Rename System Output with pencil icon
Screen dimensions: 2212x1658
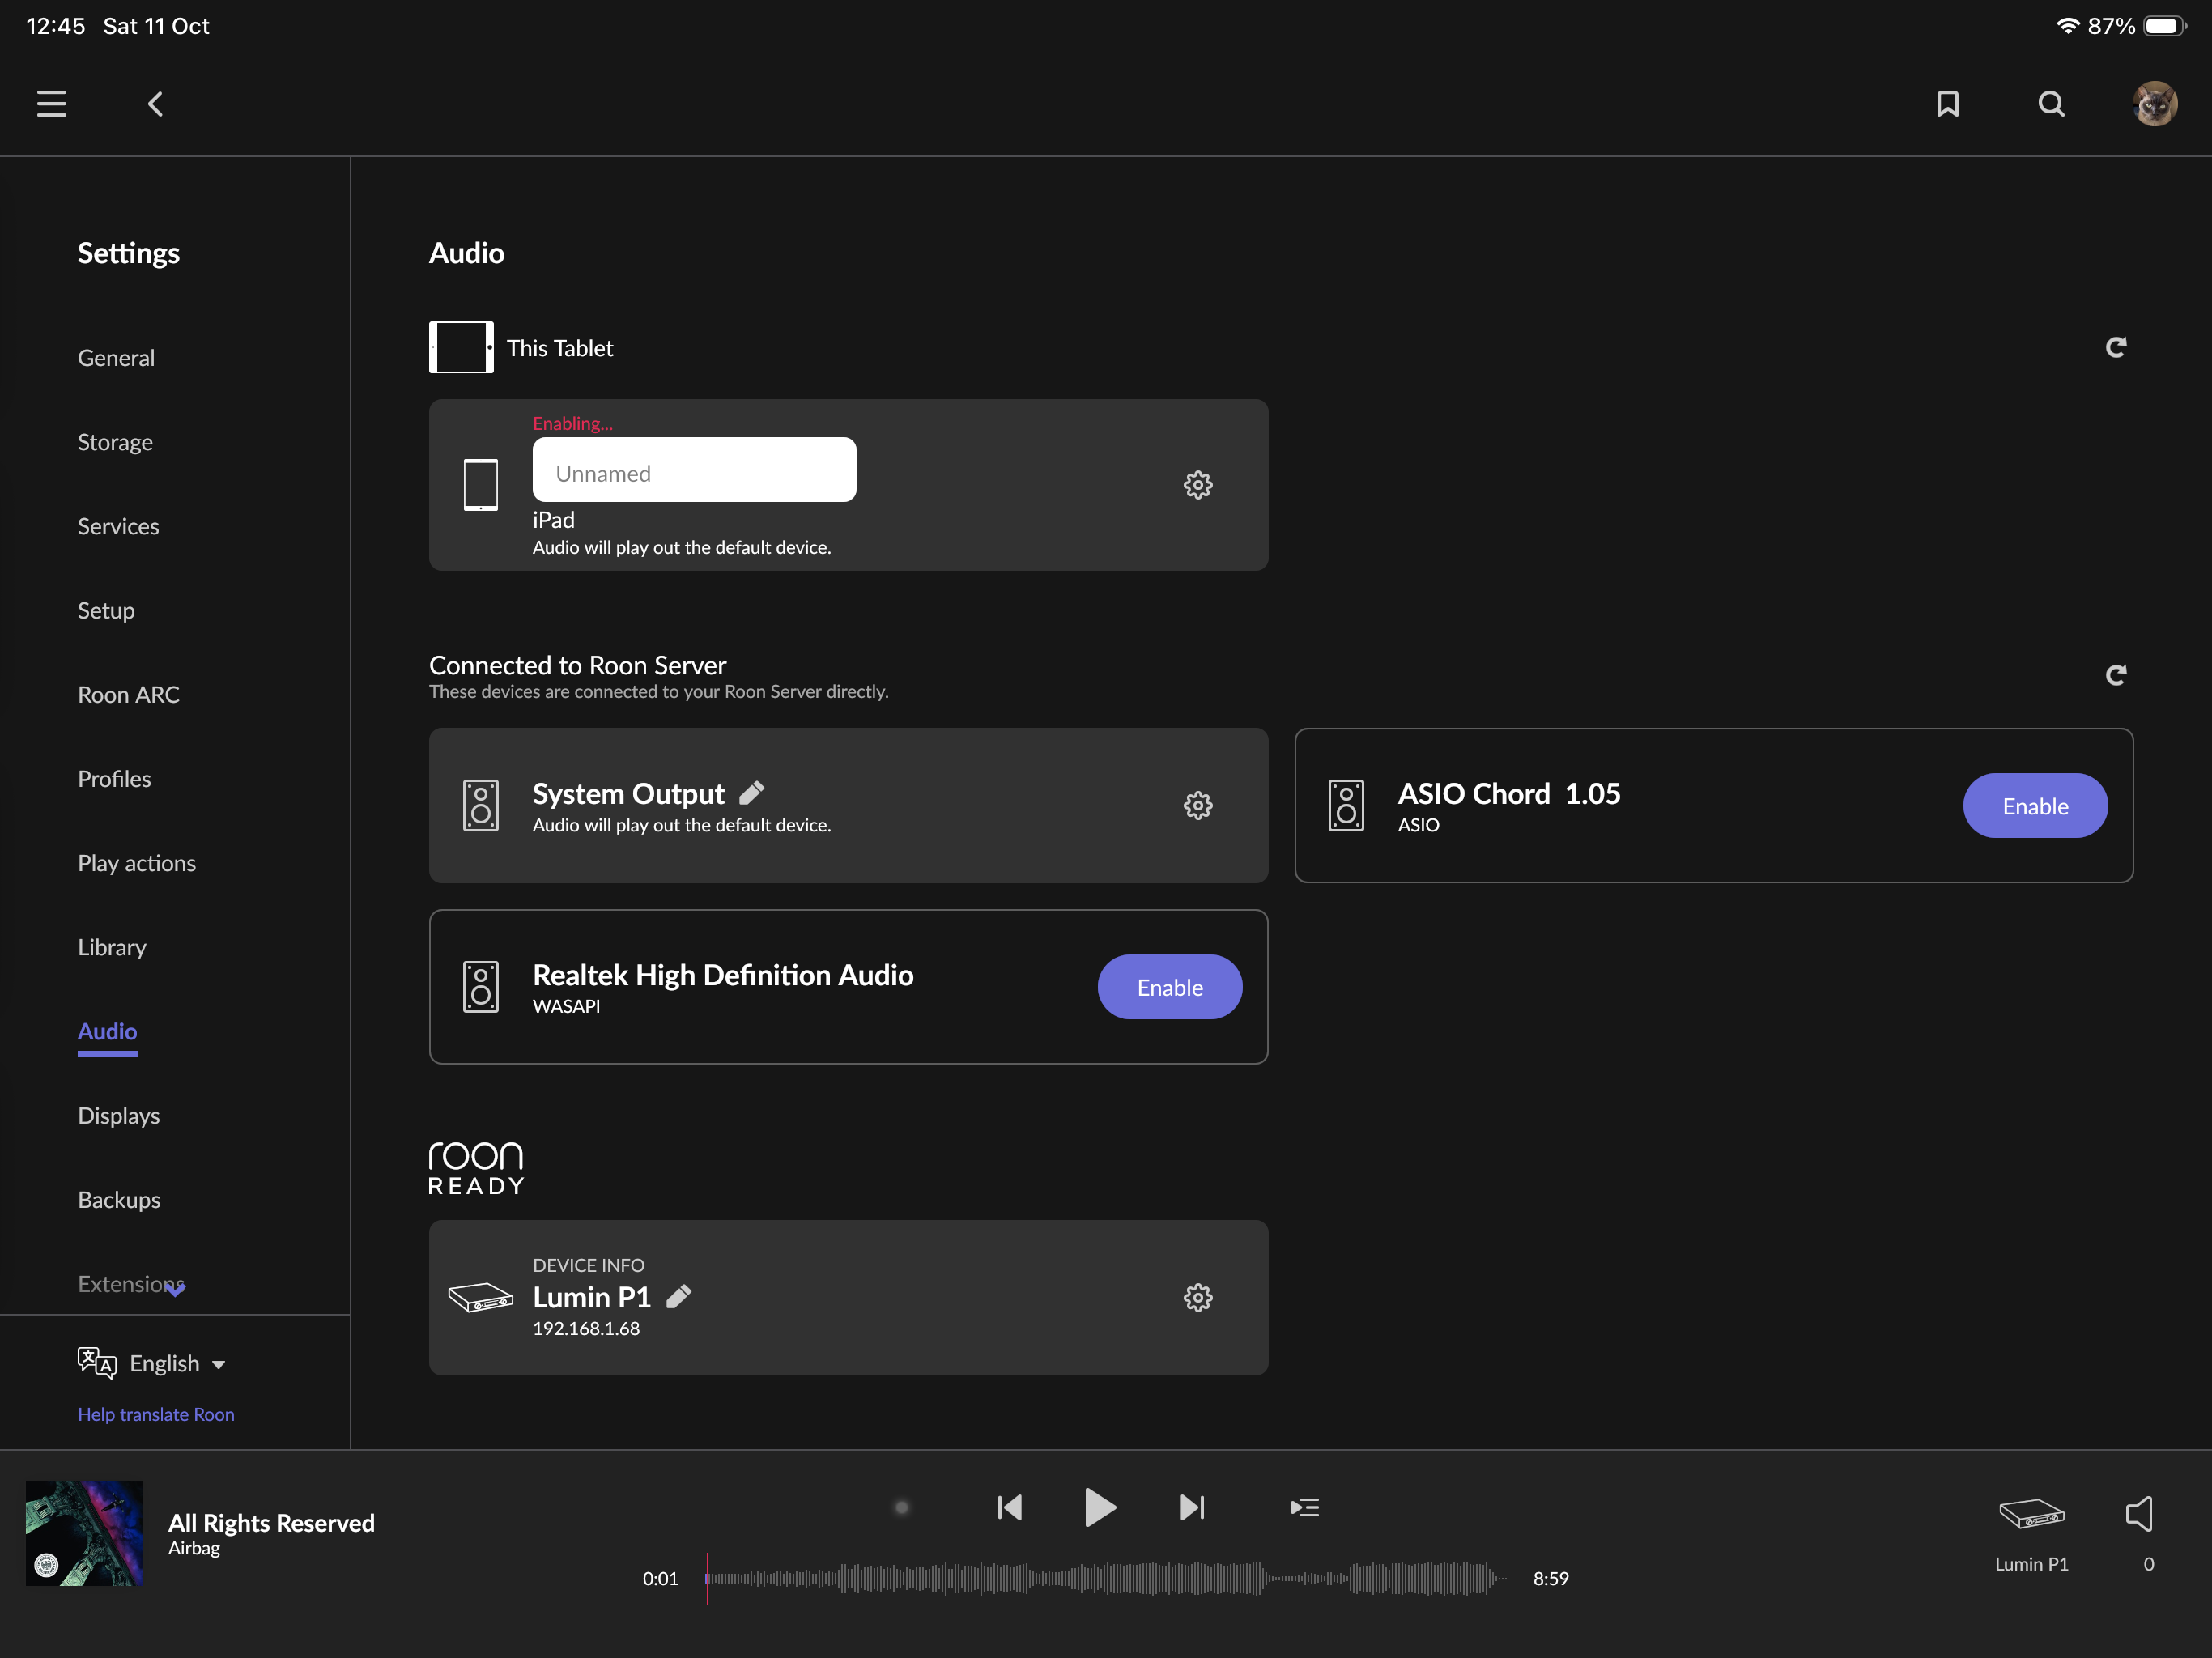[752, 793]
